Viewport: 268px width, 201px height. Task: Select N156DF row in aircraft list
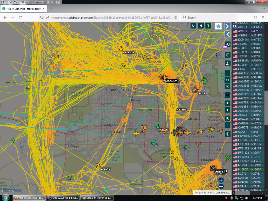pos(249,169)
